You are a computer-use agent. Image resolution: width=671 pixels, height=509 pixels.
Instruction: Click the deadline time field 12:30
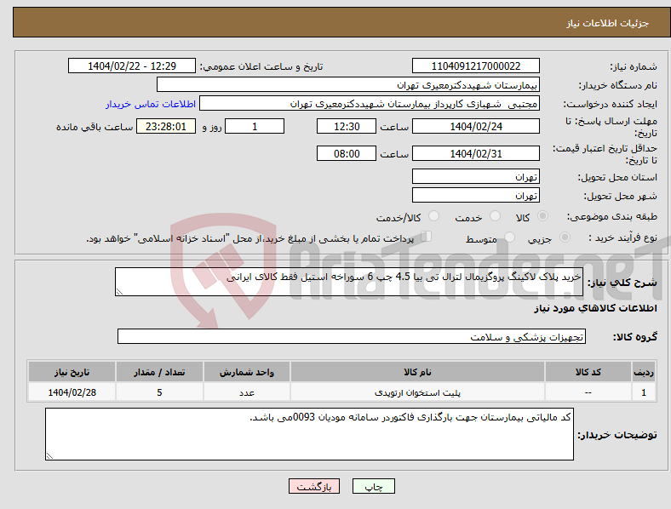(347, 127)
